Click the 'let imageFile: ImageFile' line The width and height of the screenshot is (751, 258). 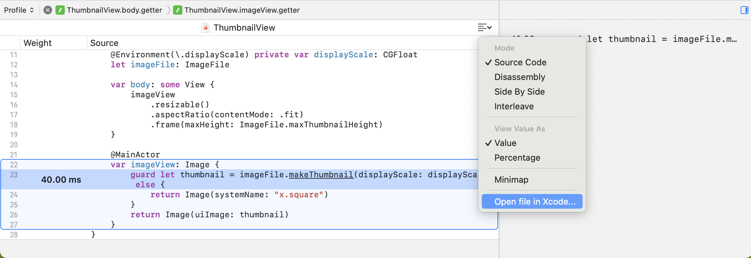170,65
